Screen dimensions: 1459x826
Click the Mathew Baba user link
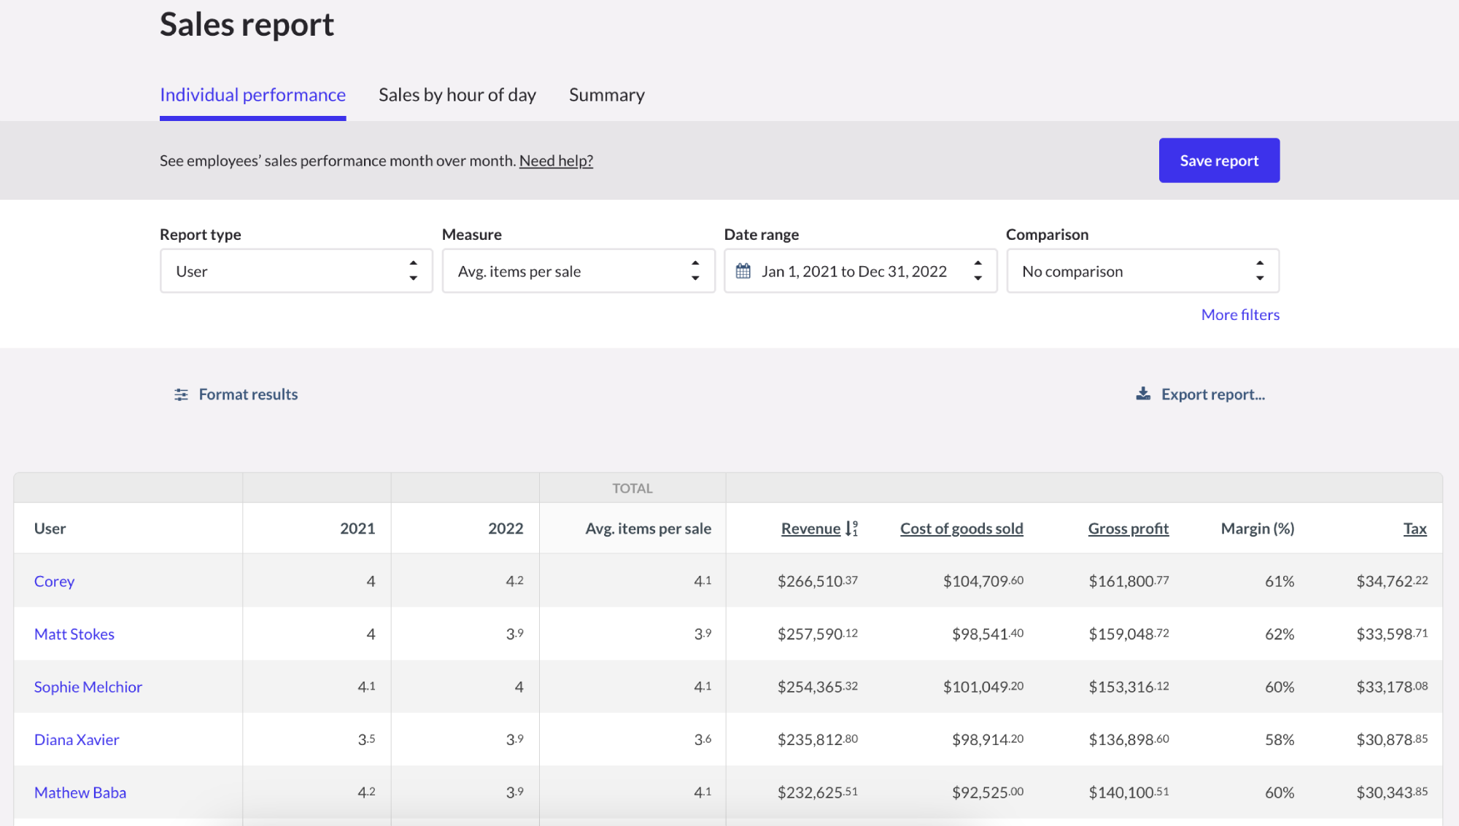coord(80,792)
